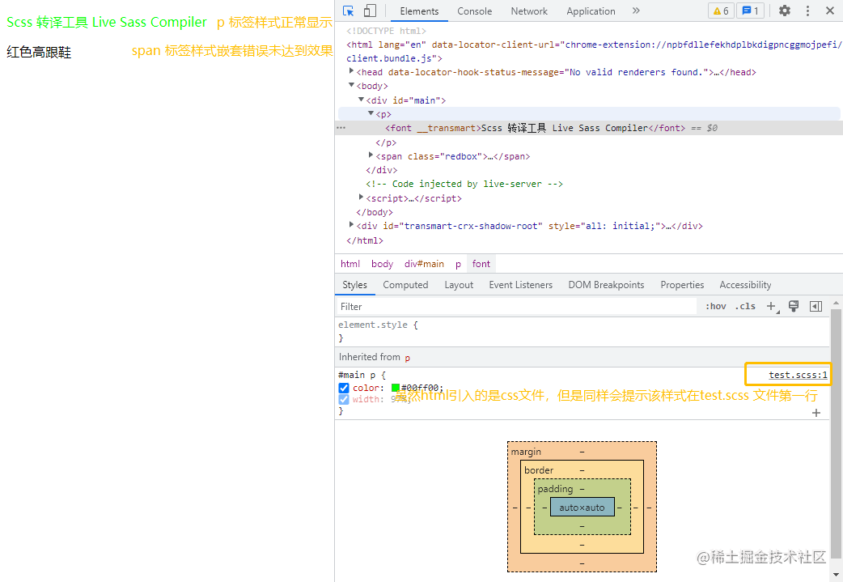The height and width of the screenshot is (582, 843).
Task: Collapse the div id="main" node
Action: 362,100
